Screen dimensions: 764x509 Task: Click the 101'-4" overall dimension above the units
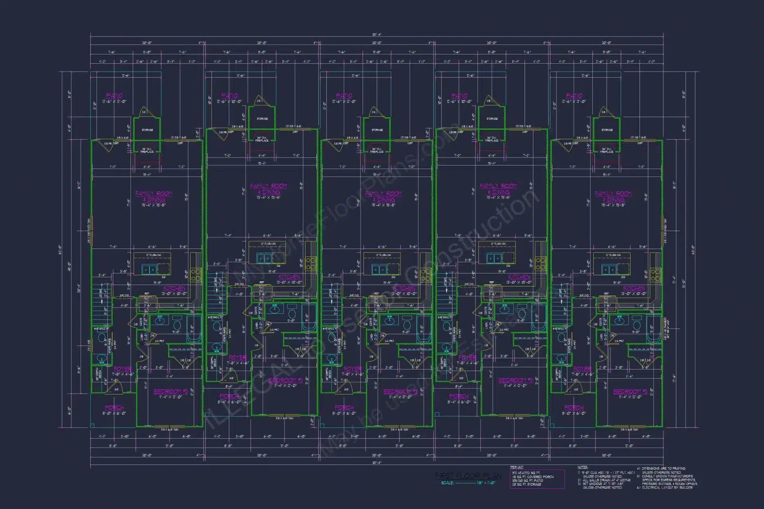[378, 34]
